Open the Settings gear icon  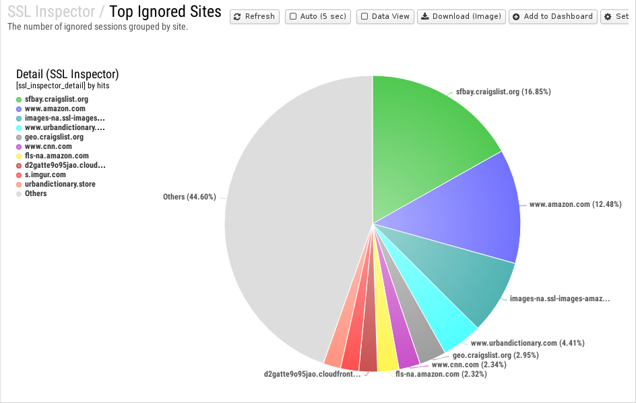pyautogui.click(x=608, y=17)
